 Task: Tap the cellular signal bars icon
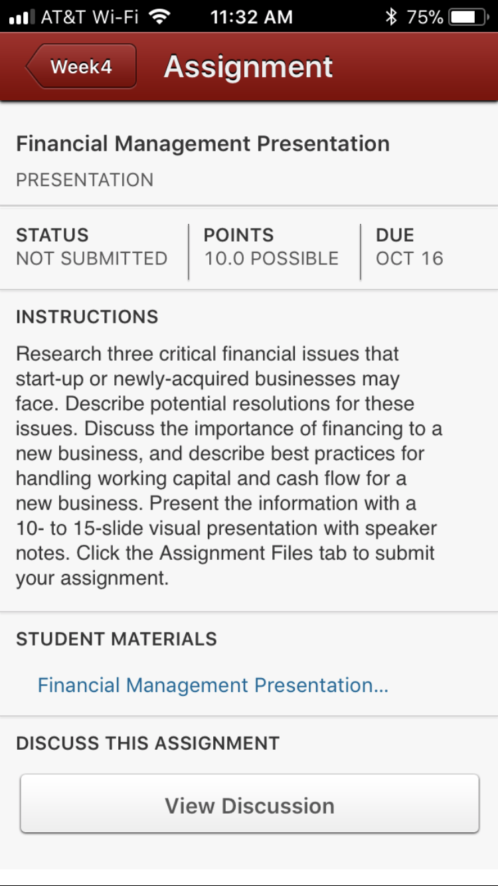coord(21,17)
